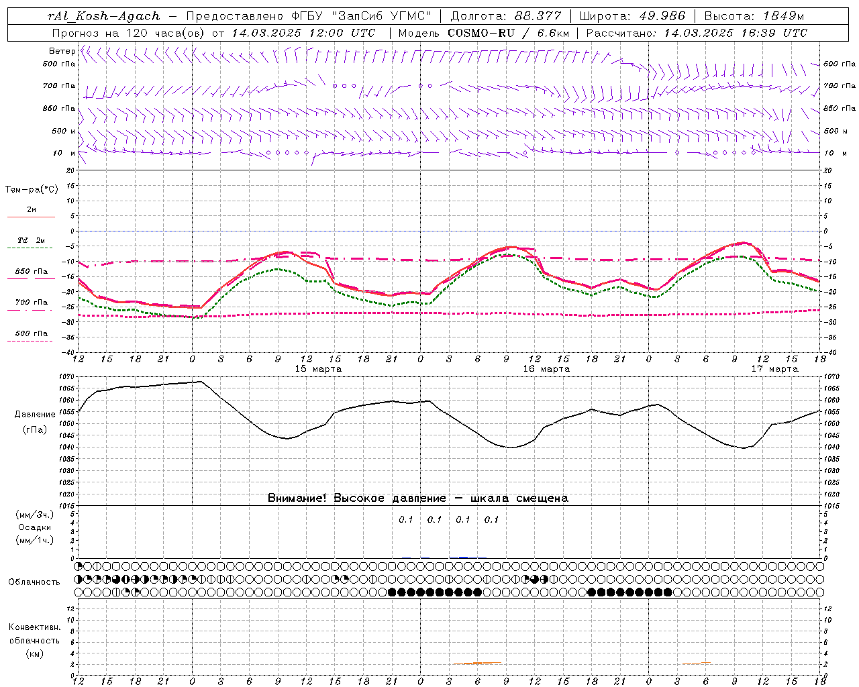Select the Тем-ра(°C) axis title

[32, 190]
